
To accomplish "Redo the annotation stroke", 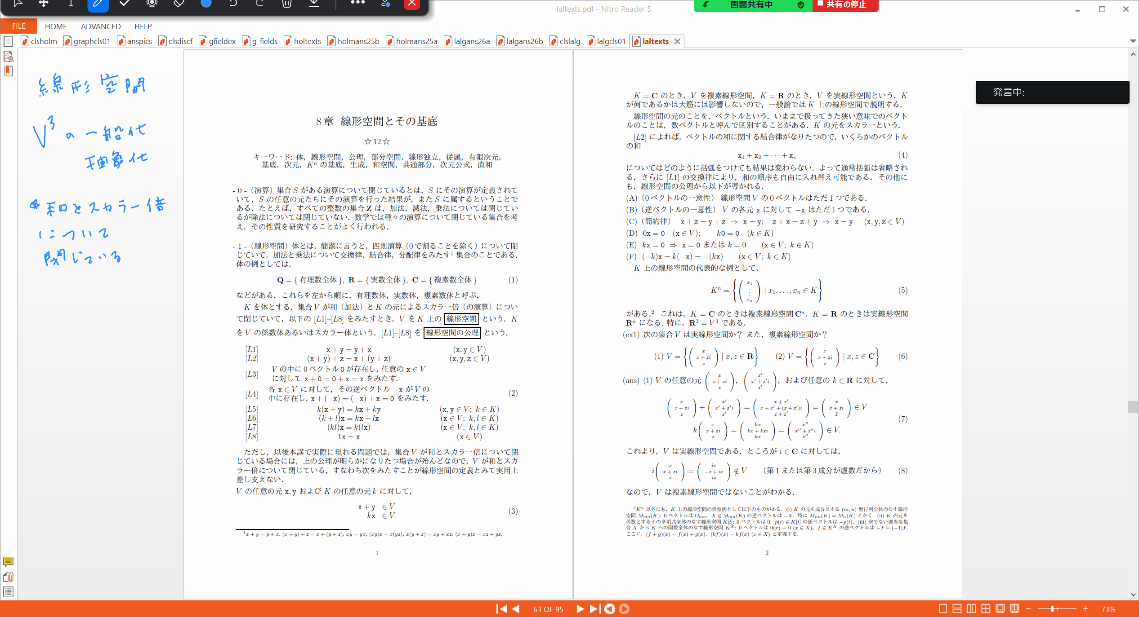I will (x=259, y=4).
